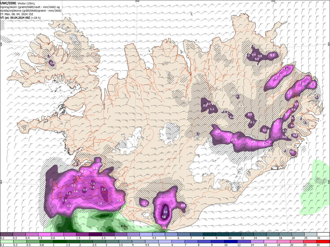Select the lower legend dark green swatch starting at 1
330x247 pixels.
click(x=60, y=242)
